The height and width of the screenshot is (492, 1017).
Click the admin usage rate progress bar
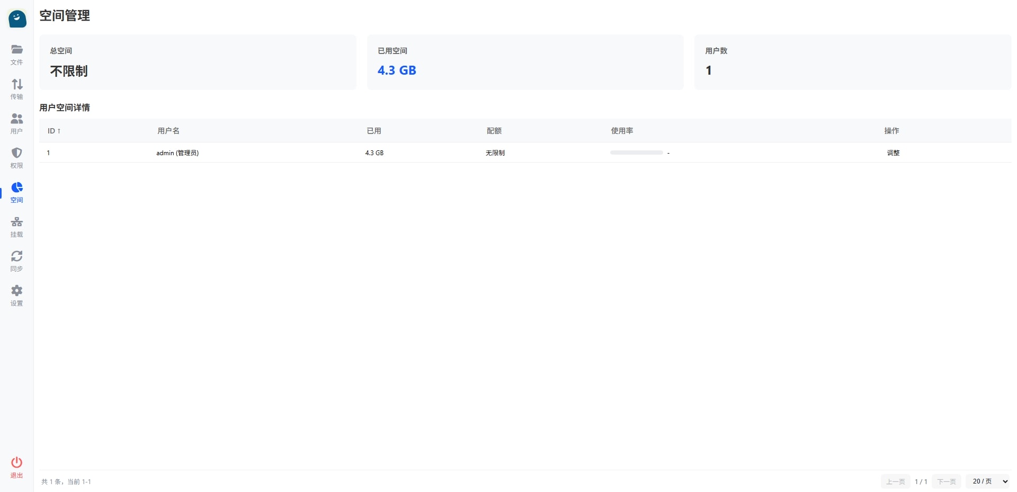click(x=636, y=153)
